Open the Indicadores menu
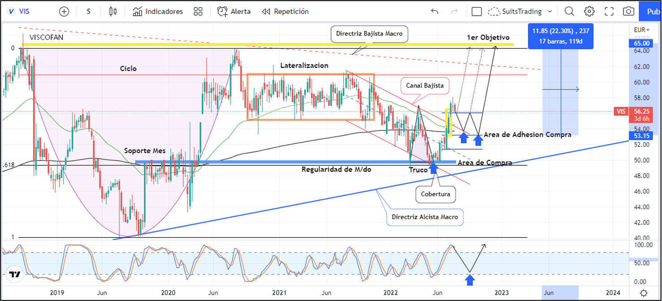The image size is (662, 301). (158, 12)
